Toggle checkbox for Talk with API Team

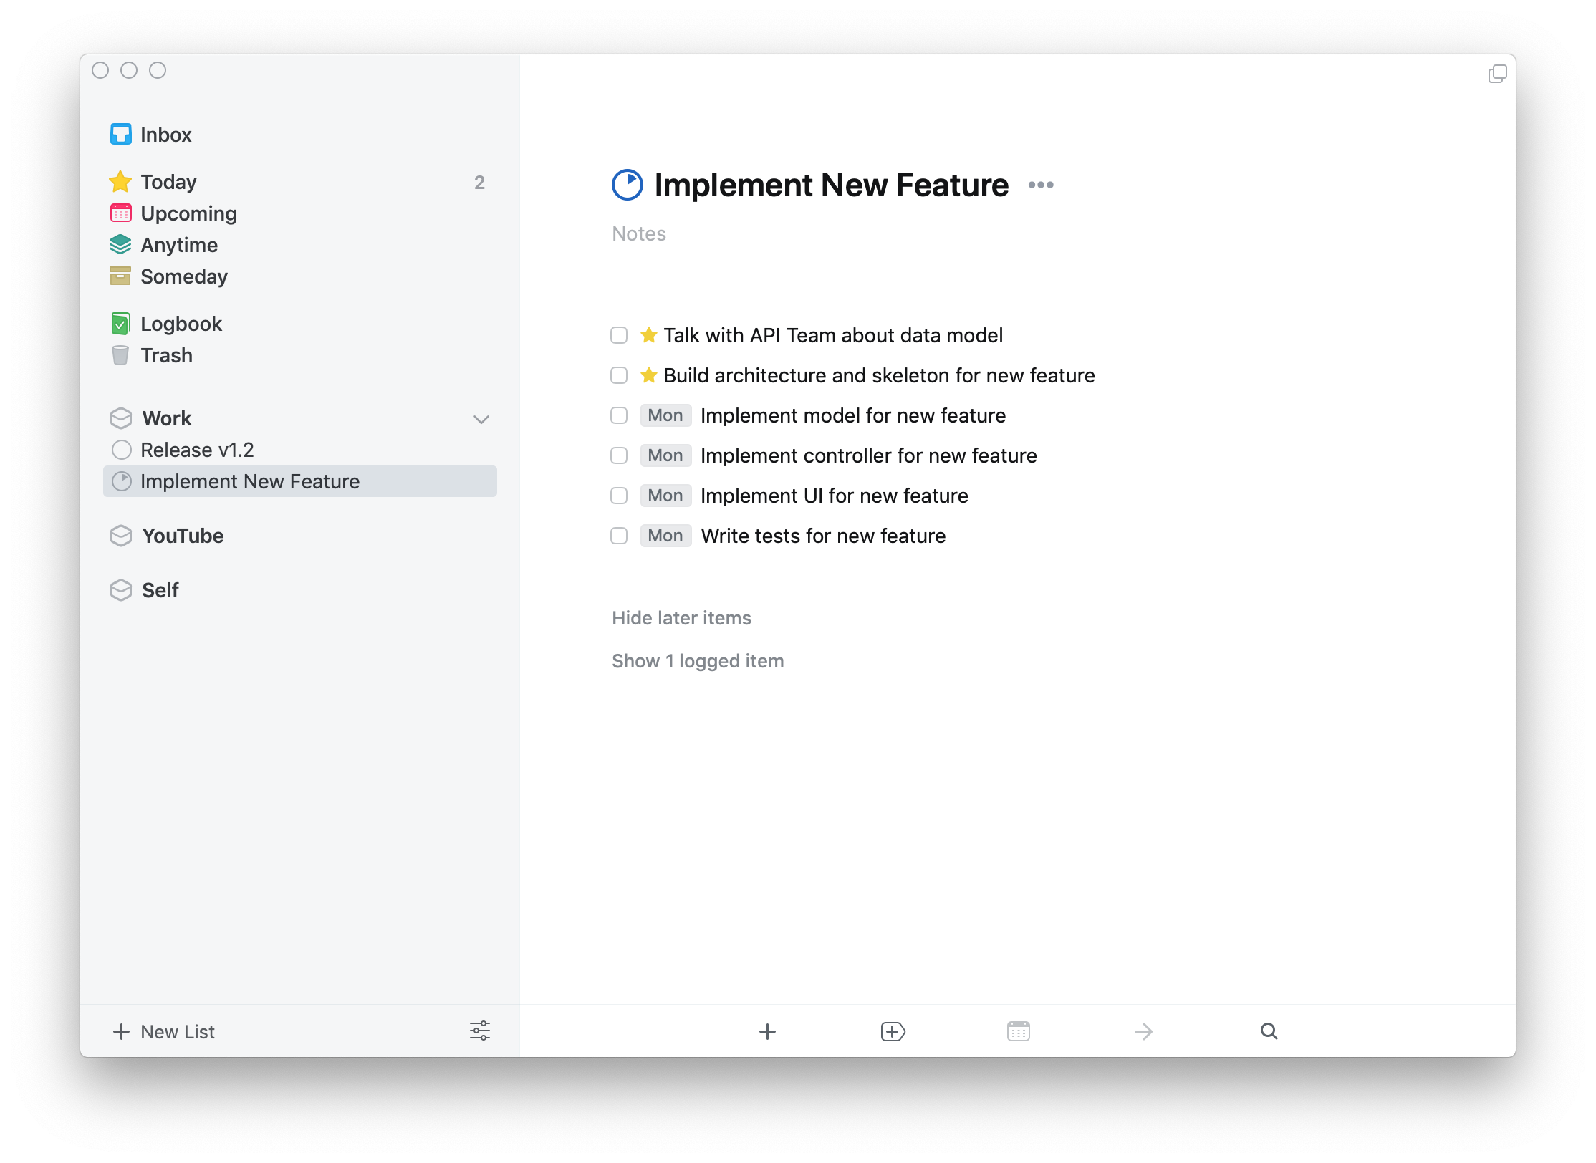(x=618, y=334)
